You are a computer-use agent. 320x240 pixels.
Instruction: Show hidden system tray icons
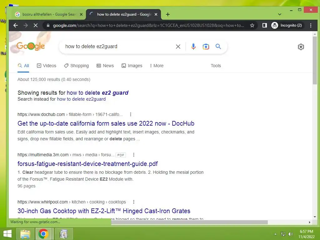[275, 234]
